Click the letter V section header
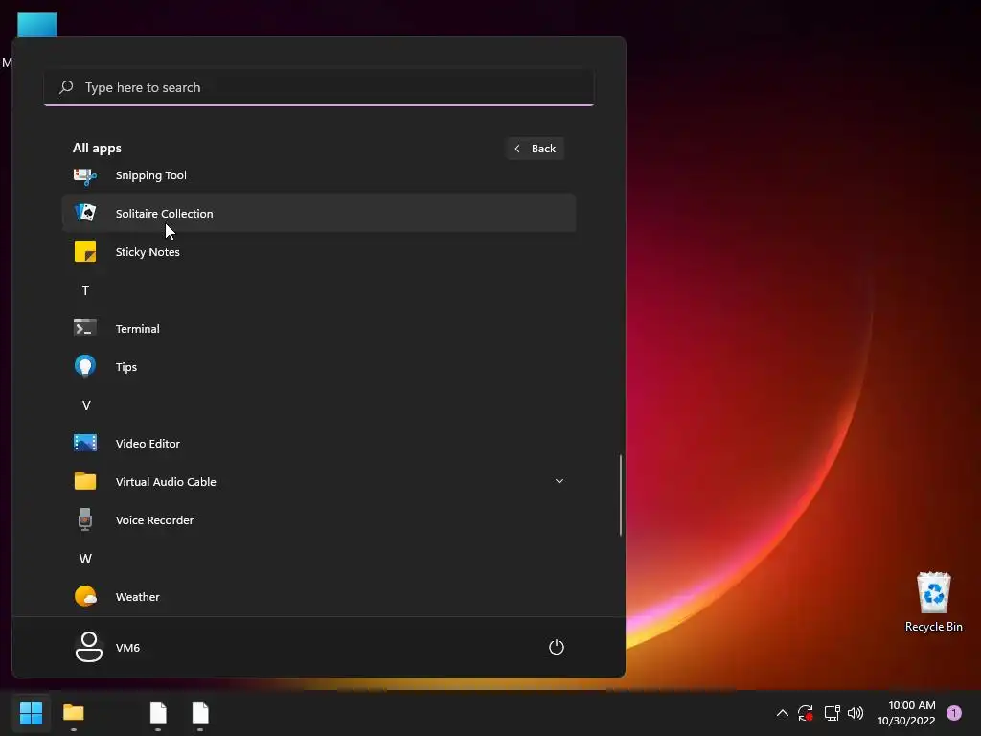 [86, 405]
